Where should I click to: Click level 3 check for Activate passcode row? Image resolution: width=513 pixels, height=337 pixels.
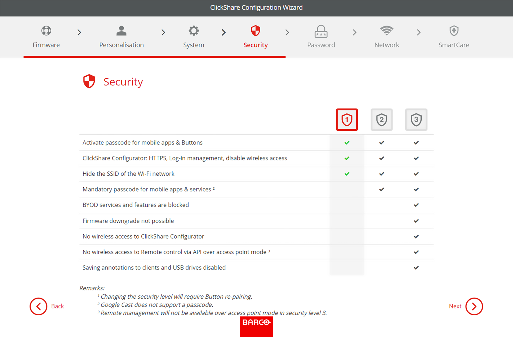point(416,142)
